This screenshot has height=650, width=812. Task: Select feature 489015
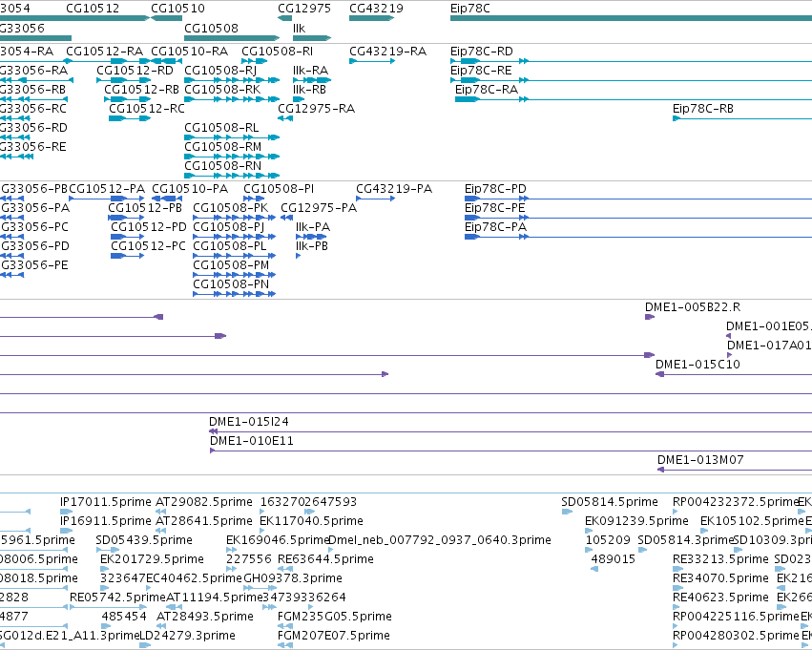click(614, 560)
